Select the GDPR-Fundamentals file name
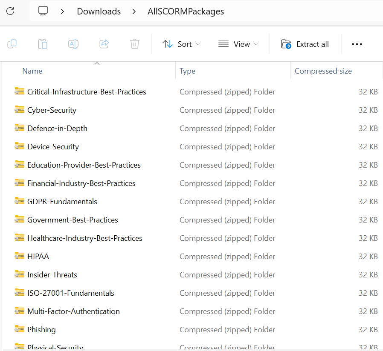The height and width of the screenshot is (351, 383). click(x=62, y=201)
